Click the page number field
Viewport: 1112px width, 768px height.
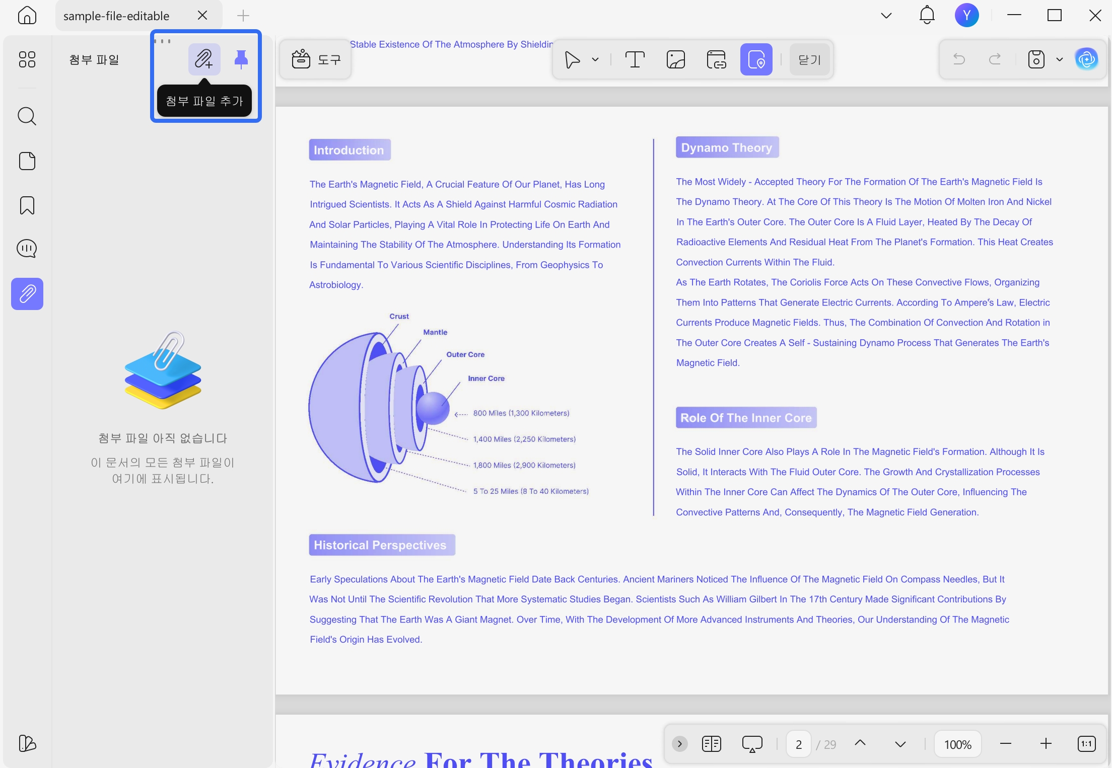pyautogui.click(x=799, y=744)
